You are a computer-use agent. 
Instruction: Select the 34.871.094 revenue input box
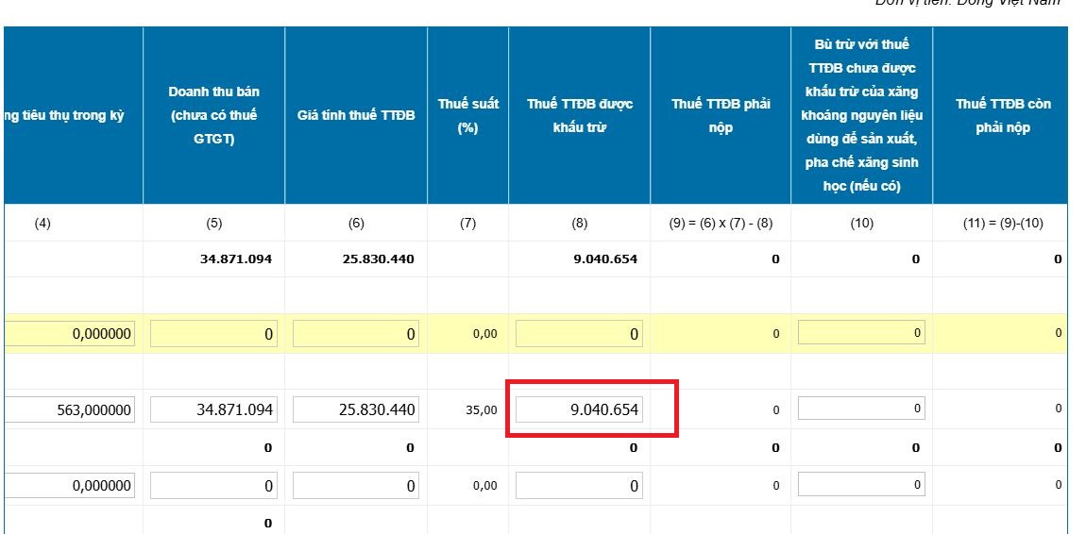pyautogui.click(x=214, y=409)
